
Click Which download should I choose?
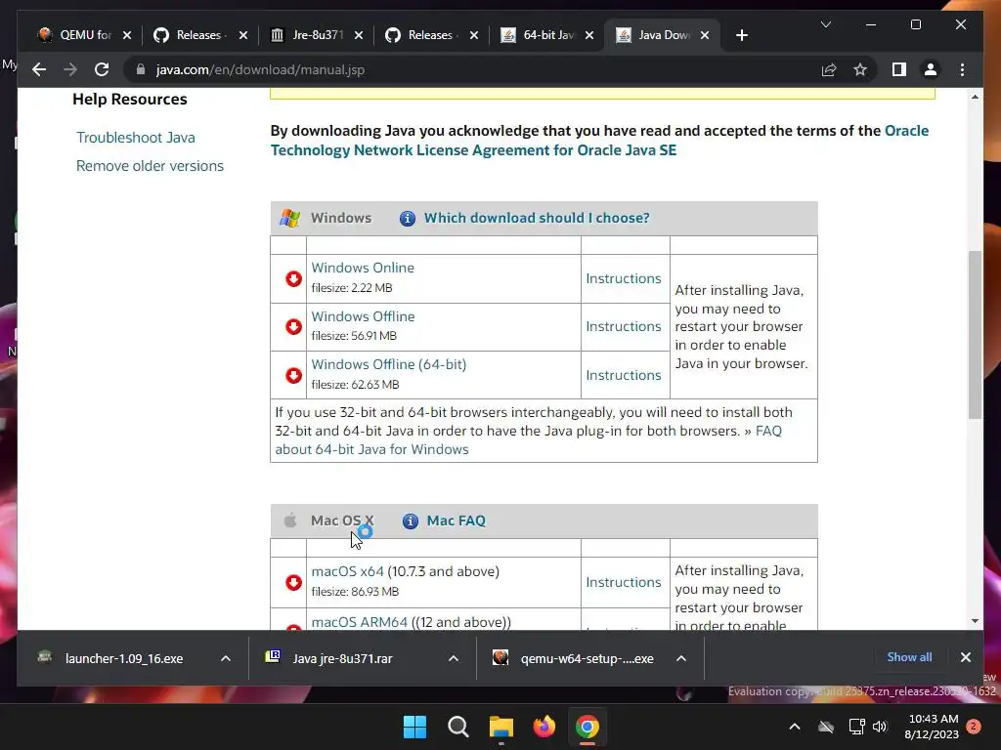click(537, 218)
